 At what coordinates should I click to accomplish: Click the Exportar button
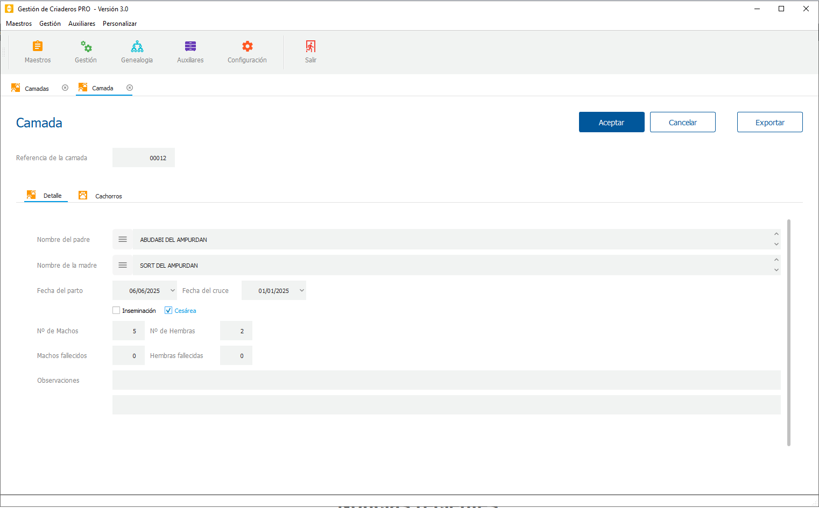coord(769,123)
